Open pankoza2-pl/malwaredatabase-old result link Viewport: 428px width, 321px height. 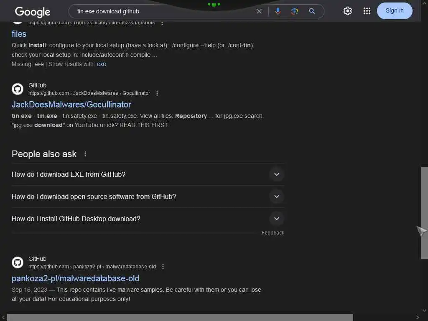click(75, 278)
